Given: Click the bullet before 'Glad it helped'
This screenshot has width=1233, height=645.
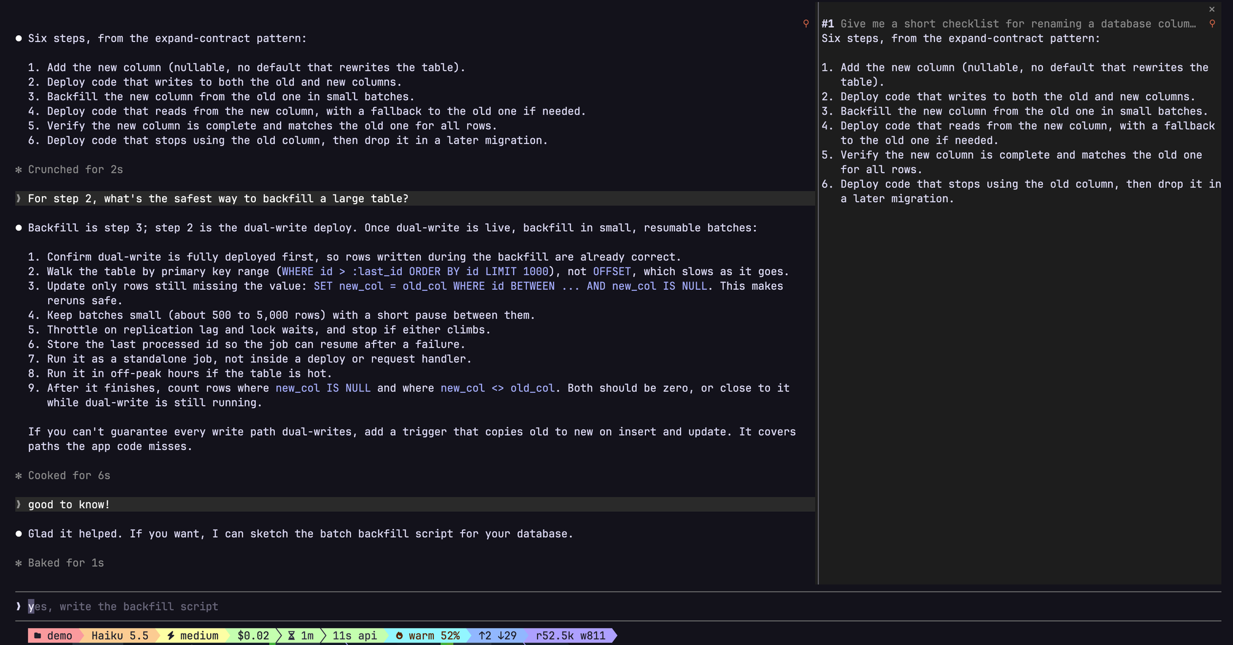Looking at the screenshot, I should tap(18, 533).
